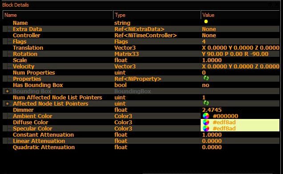
Task: Expand the Affected Node List Pointers row
Action: pos(7,104)
